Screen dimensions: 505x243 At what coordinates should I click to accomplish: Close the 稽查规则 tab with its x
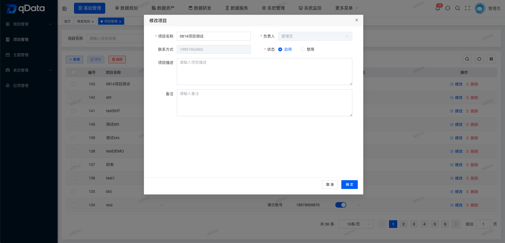(93, 22)
